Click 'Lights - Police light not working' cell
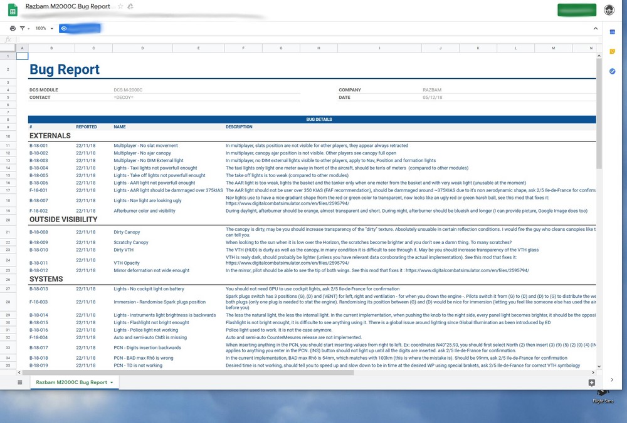This screenshot has width=627, height=423. click(x=145, y=330)
